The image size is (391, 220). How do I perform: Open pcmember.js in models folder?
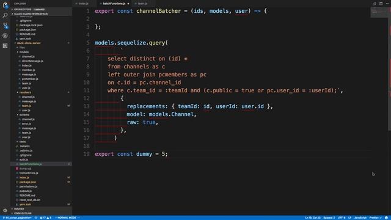30,79
